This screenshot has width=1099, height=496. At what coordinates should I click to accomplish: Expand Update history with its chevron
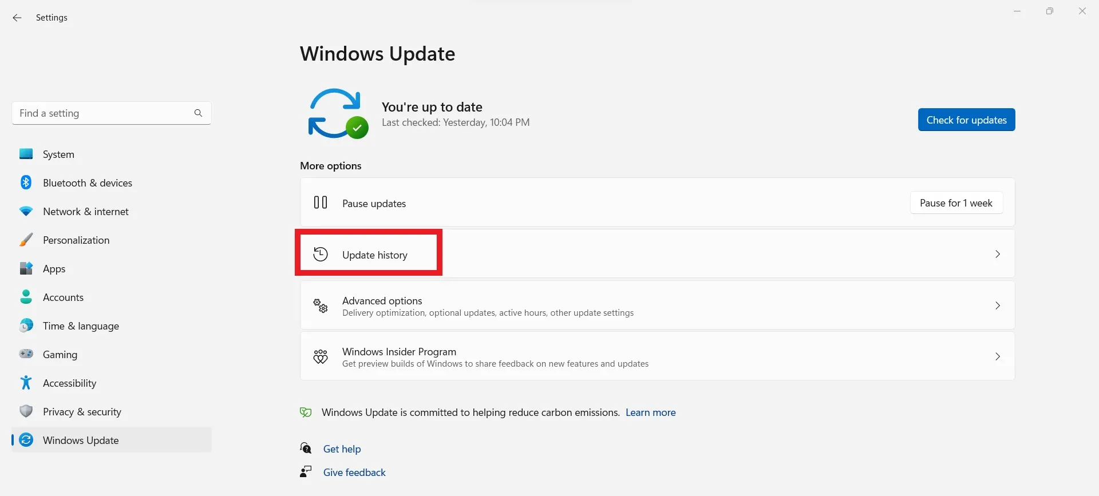[x=997, y=254]
